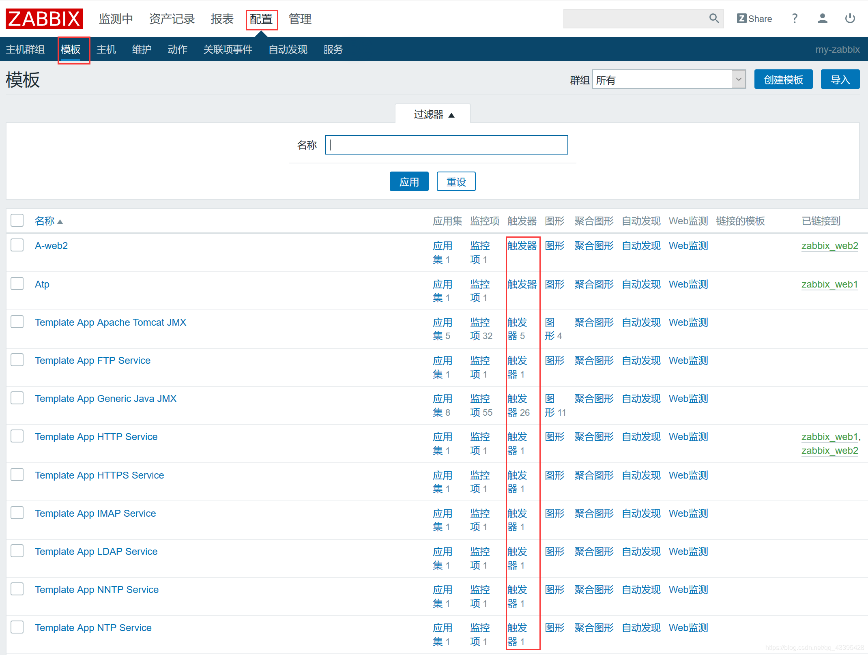Open 触发器 5 for Apache Tomcat JMX

click(x=517, y=329)
